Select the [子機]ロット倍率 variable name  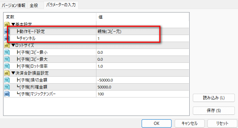point(32,66)
